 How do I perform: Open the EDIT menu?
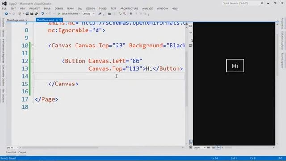point(13,8)
